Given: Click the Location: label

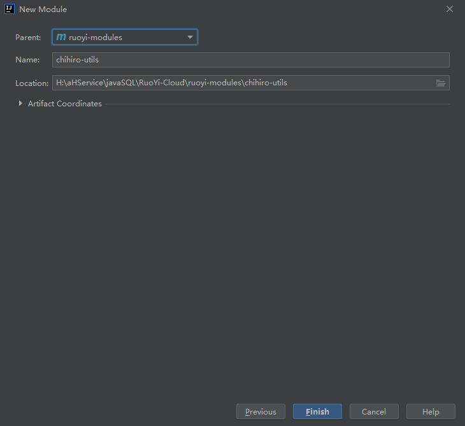Looking at the screenshot, I should click(32, 83).
